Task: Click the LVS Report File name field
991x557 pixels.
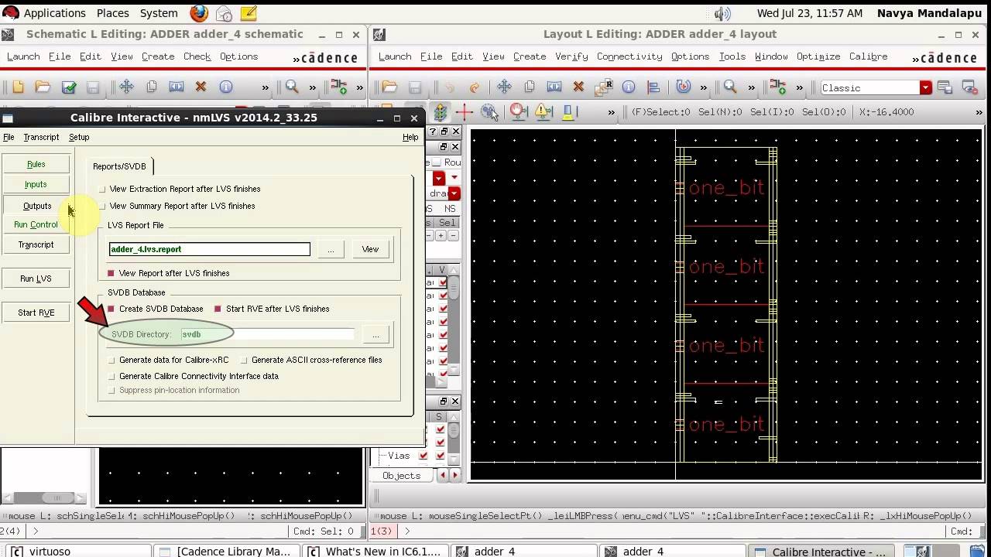Action: pyautogui.click(x=210, y=249)
